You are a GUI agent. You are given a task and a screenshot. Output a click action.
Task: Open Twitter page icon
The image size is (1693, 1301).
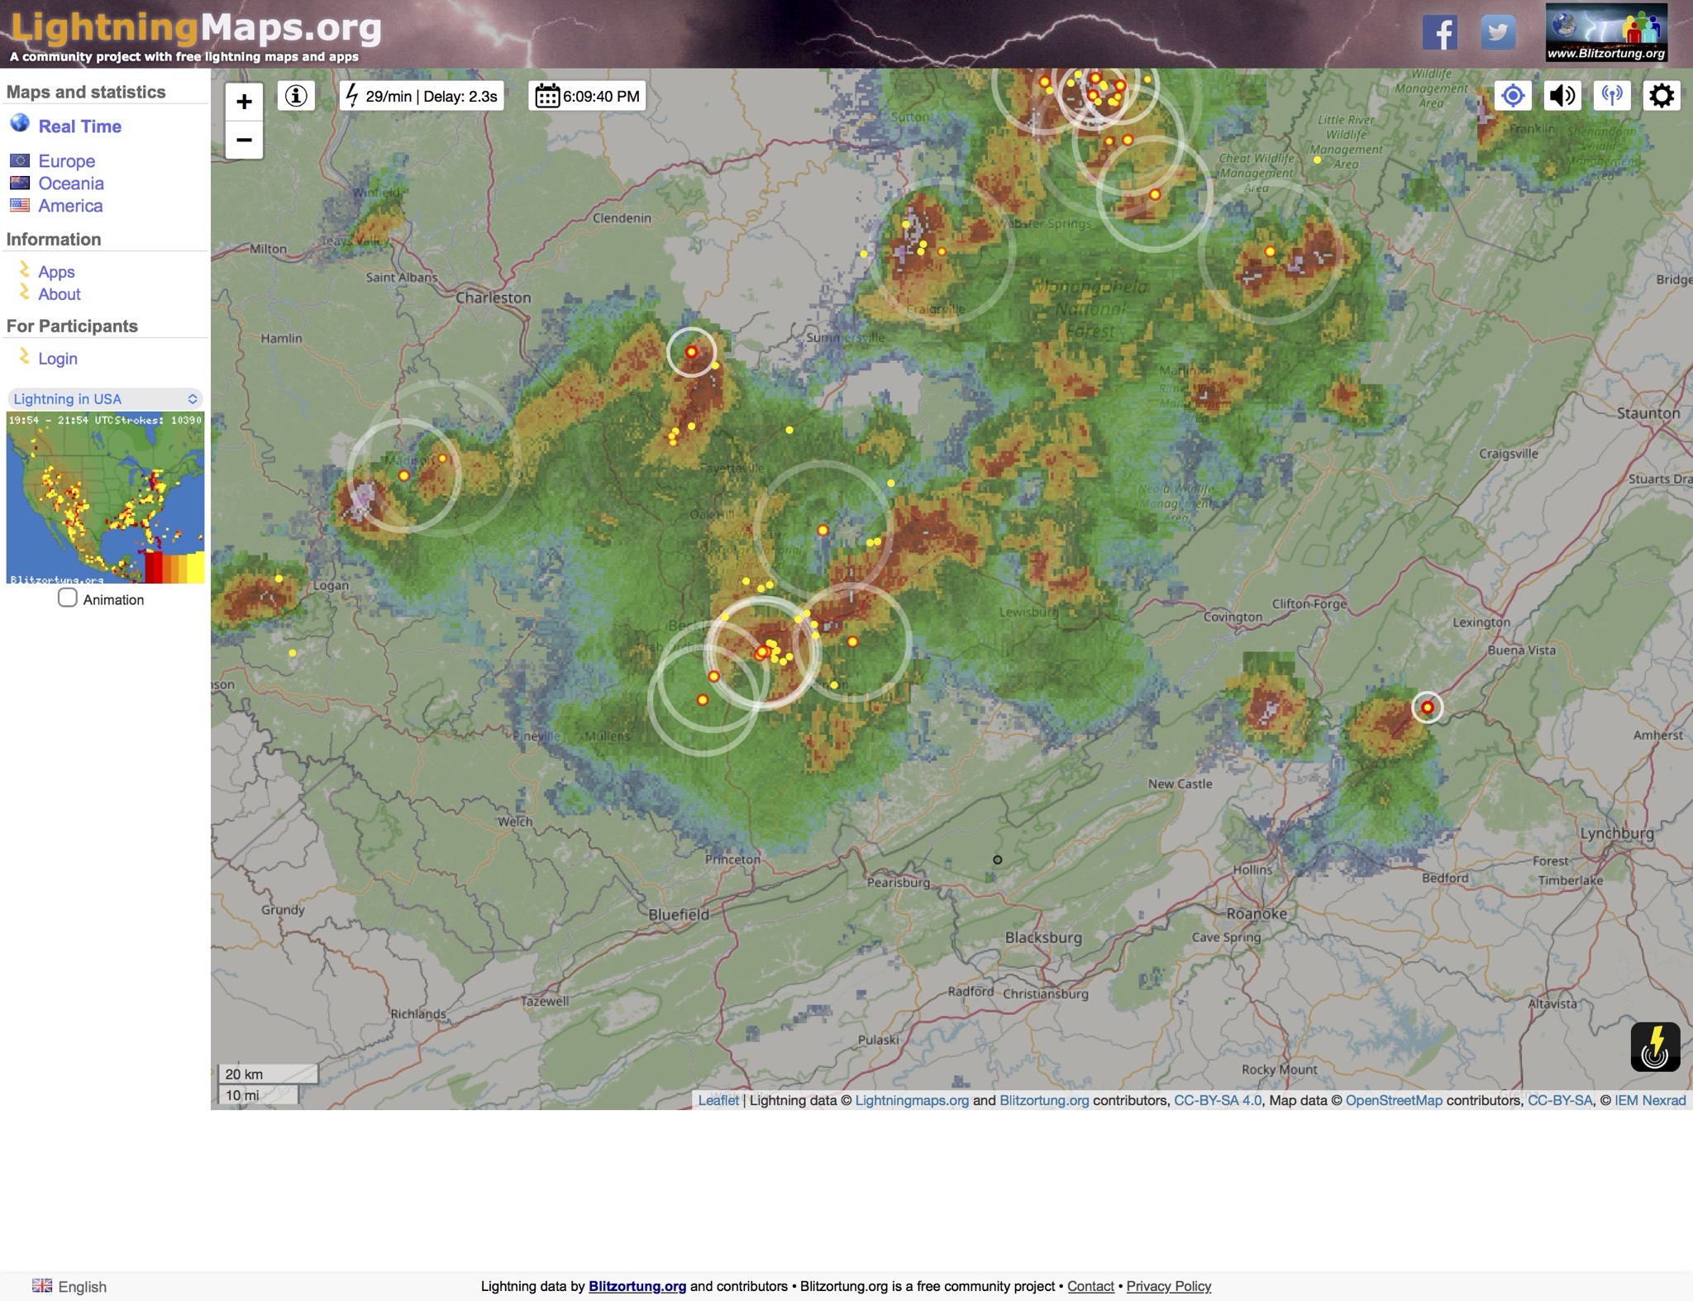[x=1497, y=33]
